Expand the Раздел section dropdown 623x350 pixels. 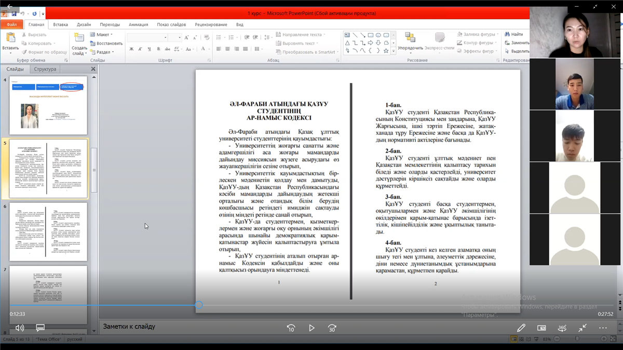point(104,52)
